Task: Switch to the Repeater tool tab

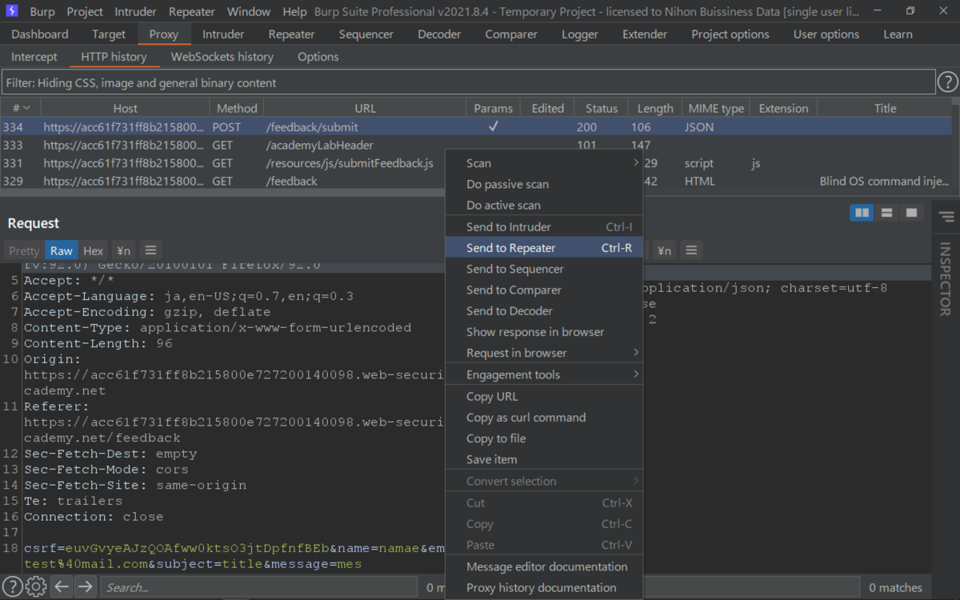Action: (x=292, y=34)
